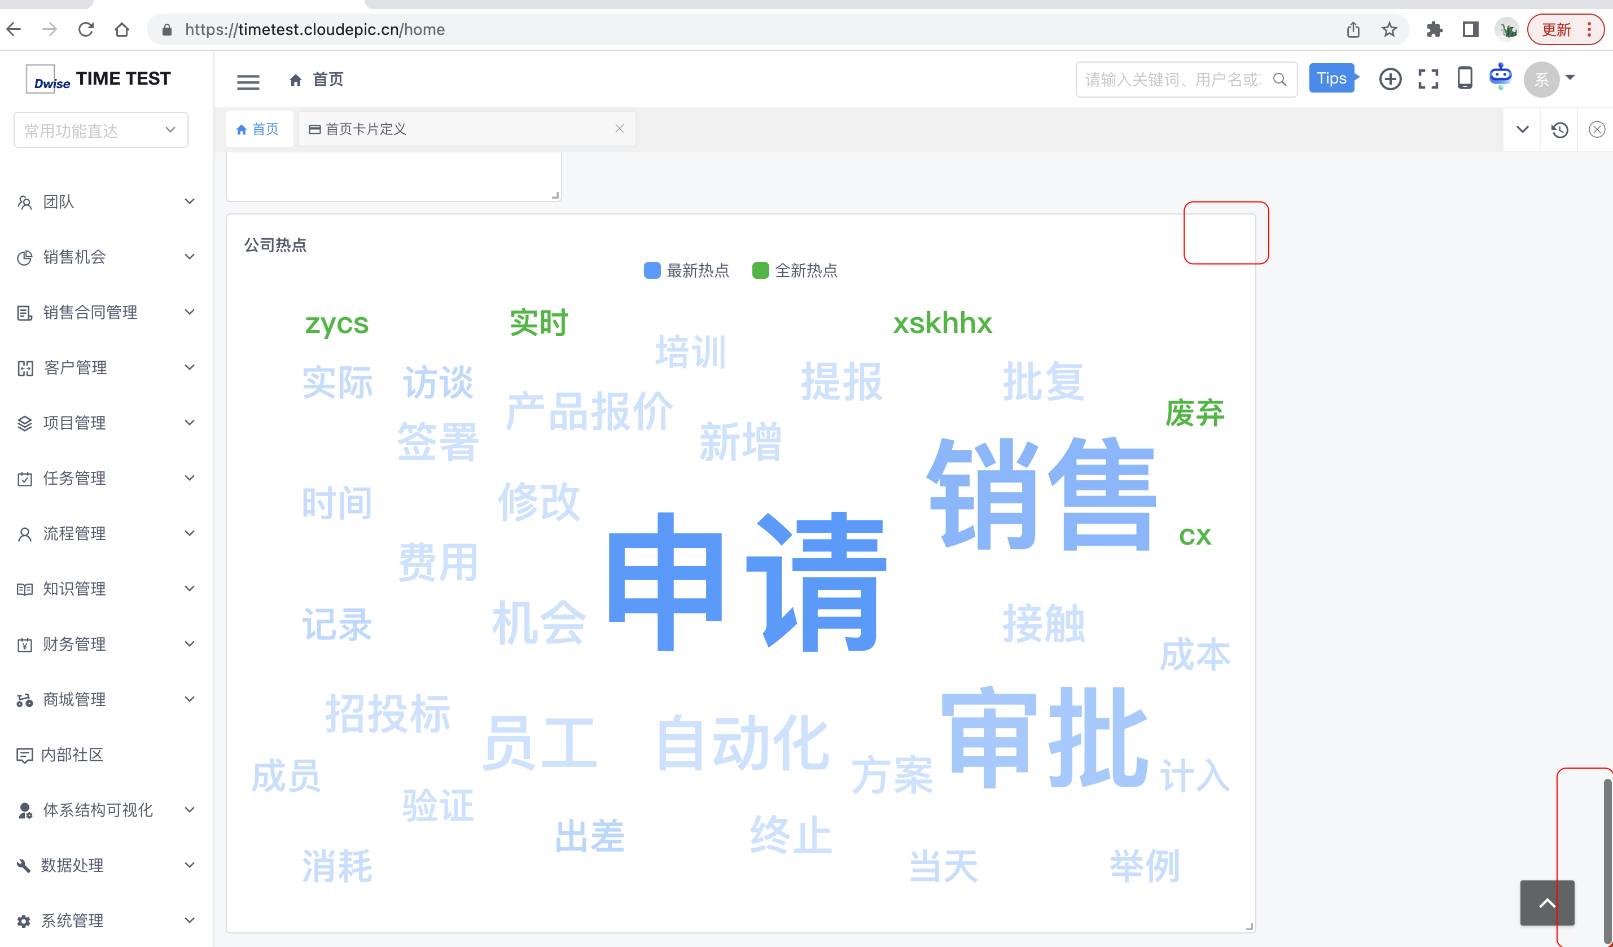Viewport: 1613px width, 947px height.
Task: Click the search magnifier icon
Action: coord(1279,80)
